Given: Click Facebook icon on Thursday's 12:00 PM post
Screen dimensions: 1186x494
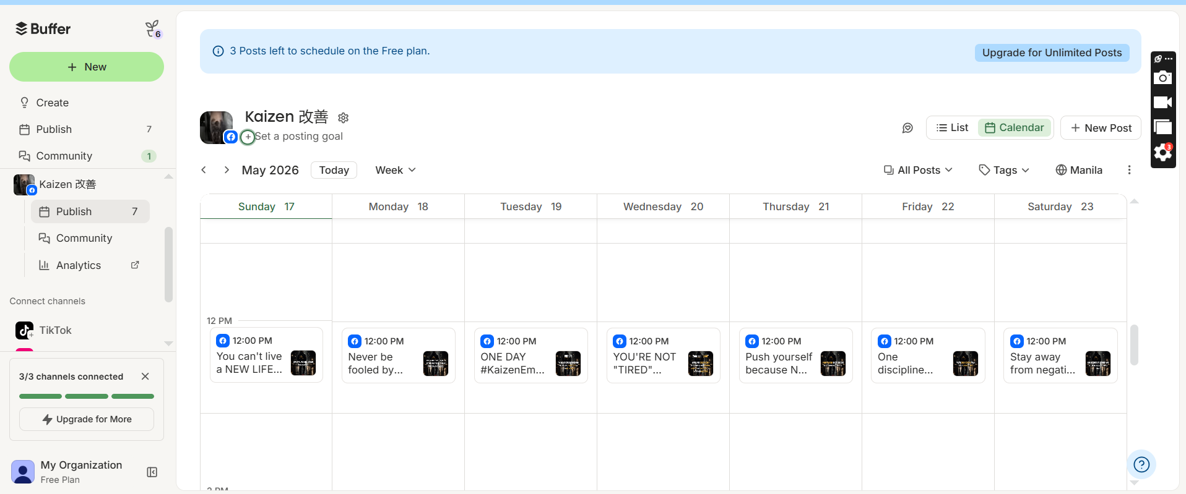Looking at the screenshot, I should click(752, 341).
